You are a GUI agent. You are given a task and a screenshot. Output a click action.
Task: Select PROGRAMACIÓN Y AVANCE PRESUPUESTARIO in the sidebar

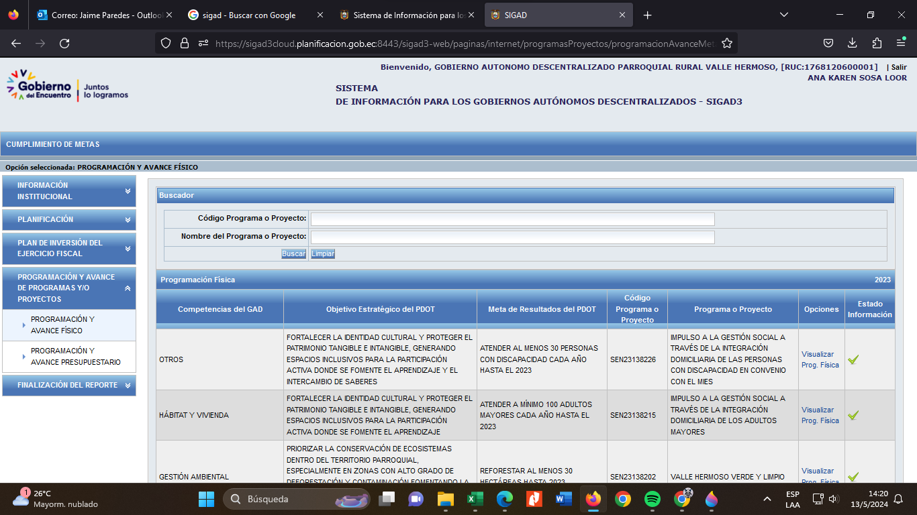click(x=75, y=357)
